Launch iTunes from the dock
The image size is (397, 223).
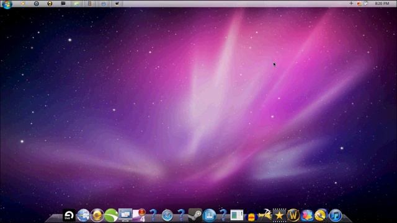click(x=336, y=216)
